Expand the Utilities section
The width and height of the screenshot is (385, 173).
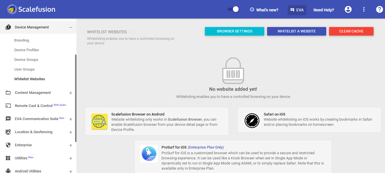pyautogui.click(x=71, y=158)
